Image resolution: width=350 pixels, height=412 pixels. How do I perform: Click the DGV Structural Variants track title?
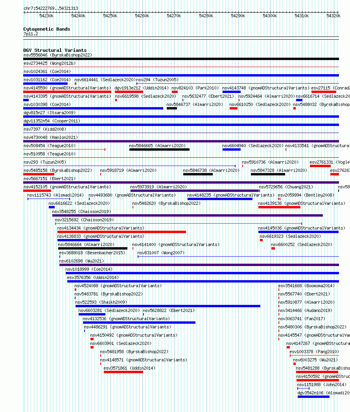tap(55, 50)
